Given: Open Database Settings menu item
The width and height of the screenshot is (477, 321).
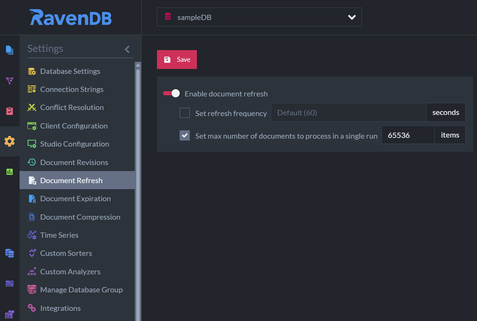Looking at the screenshot, I should pyautogui.click(x=77, y=71).
